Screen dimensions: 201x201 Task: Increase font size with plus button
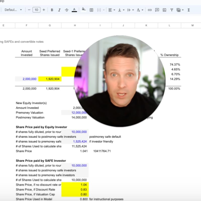coord(44,10)
